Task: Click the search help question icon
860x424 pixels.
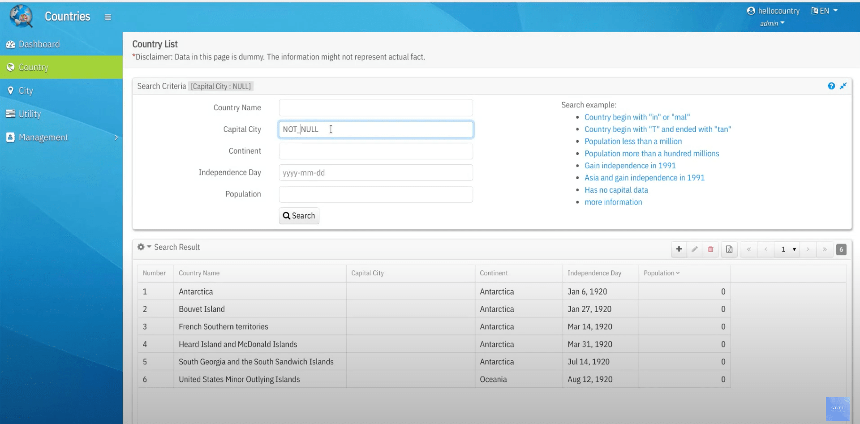Action: [x=831, y=86]
